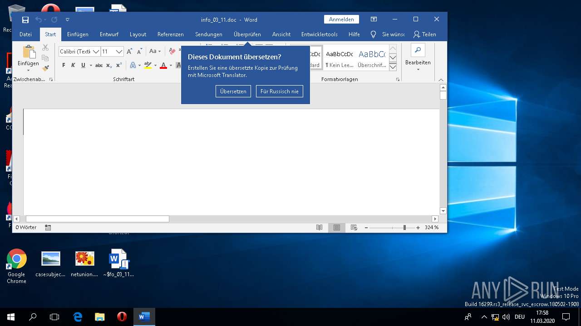This screenshot has height=326, width=581.
Task: Open the highlight color dropdown arrow
Action: click(x=155, y=65)
